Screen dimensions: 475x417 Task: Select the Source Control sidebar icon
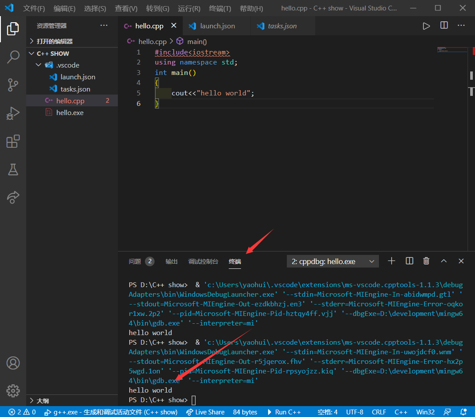[x=13, y=85]
